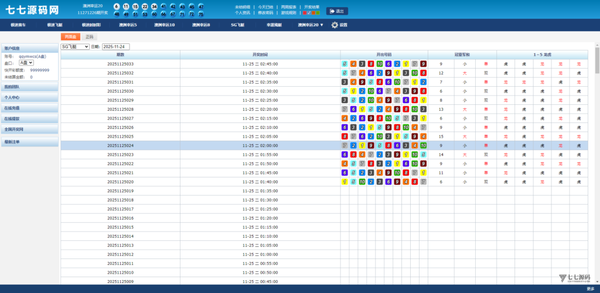Click the gear Settings icon in navigation bar
Viewport: 600px width, 293px height.
coord(335,25)
